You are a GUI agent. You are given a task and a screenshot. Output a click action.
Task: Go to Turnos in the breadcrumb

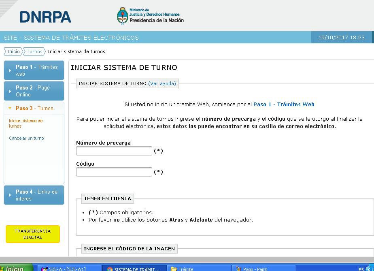[34, 51]
